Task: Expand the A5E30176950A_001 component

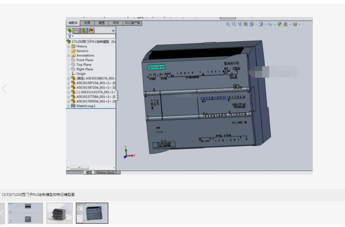Action: click(68, 101)
